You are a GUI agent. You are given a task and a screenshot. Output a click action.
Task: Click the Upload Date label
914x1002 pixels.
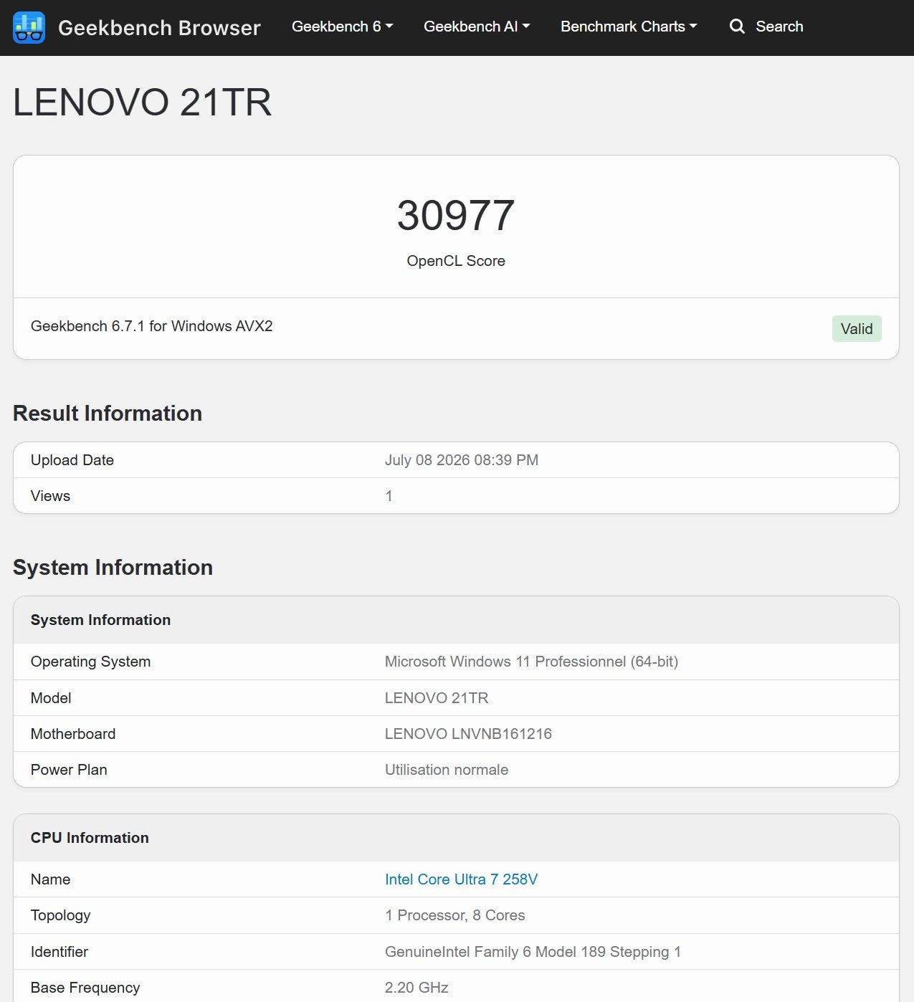[72, 460]
